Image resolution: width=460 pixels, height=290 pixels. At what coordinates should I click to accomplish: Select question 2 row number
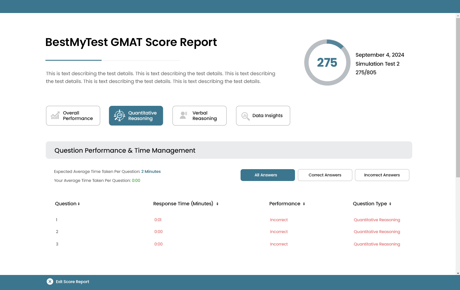(57, 232)
